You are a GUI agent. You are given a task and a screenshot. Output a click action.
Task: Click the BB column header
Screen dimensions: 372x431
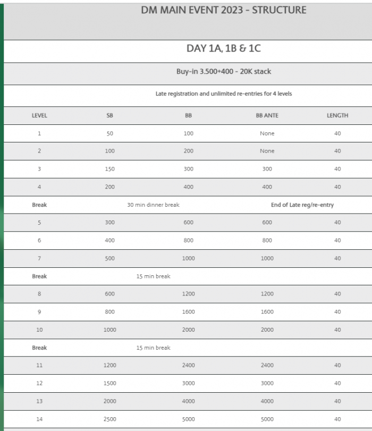[x=188, y=115]
